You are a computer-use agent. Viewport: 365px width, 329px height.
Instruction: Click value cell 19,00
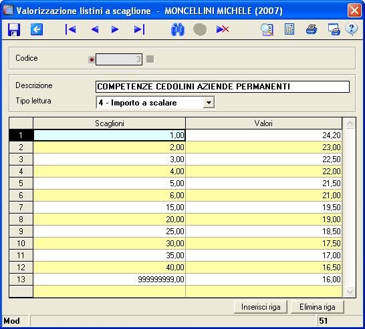click(264, 220)
